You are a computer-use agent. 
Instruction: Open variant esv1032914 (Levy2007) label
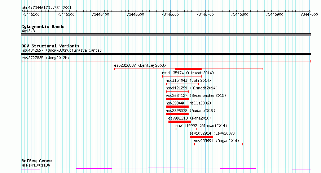(212, 133)
